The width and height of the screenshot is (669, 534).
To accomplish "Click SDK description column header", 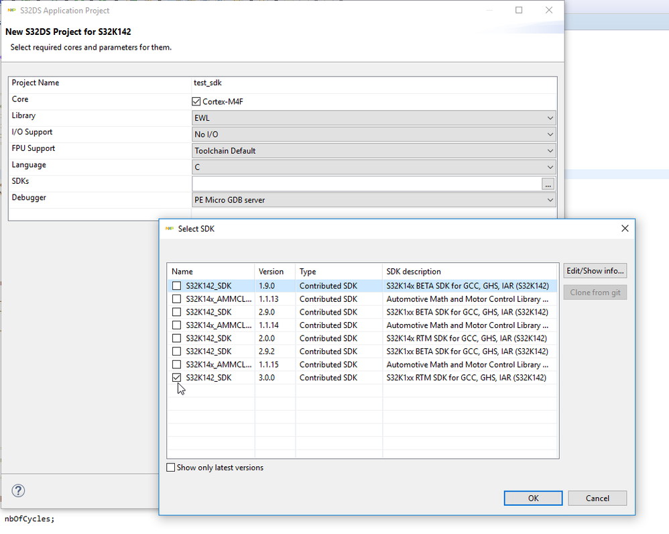I will pos(470,272).
